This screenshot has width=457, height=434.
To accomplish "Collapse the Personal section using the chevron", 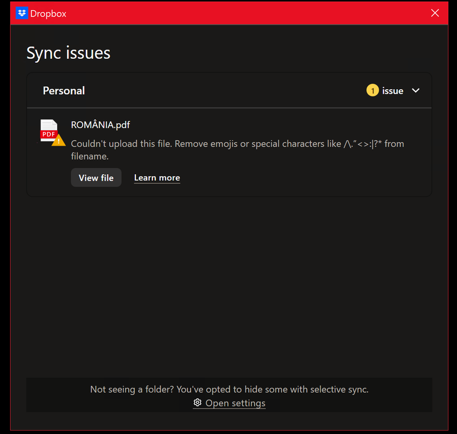I will (x=416, y=91).
